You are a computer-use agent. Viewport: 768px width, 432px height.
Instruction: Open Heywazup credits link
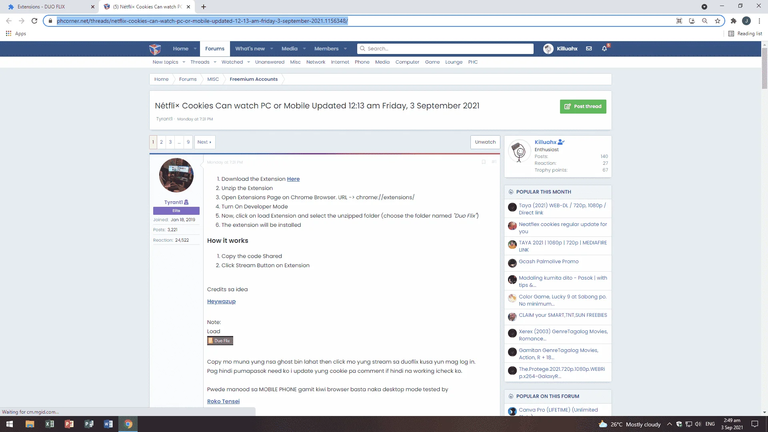[221, 301]
